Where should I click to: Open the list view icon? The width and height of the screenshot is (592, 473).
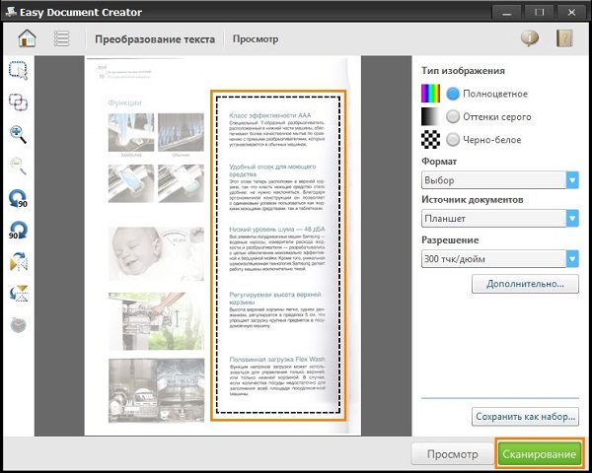[x=61, y=39]
